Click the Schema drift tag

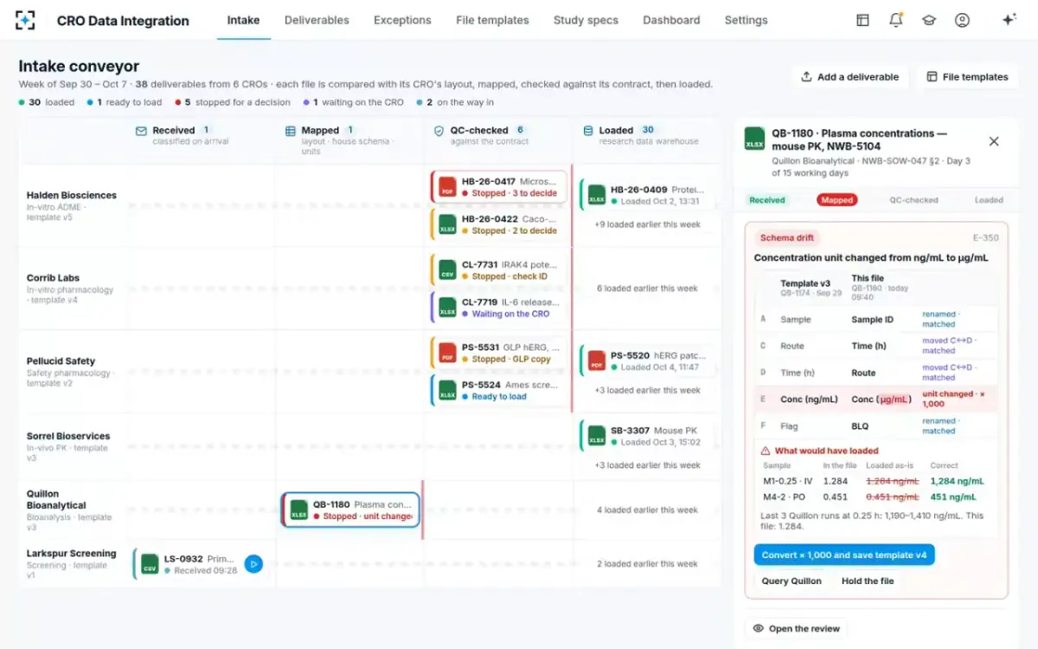coord(787,237)
